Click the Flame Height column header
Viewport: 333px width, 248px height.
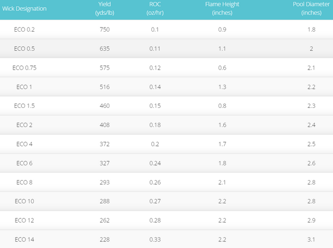(x=222, y=8)
